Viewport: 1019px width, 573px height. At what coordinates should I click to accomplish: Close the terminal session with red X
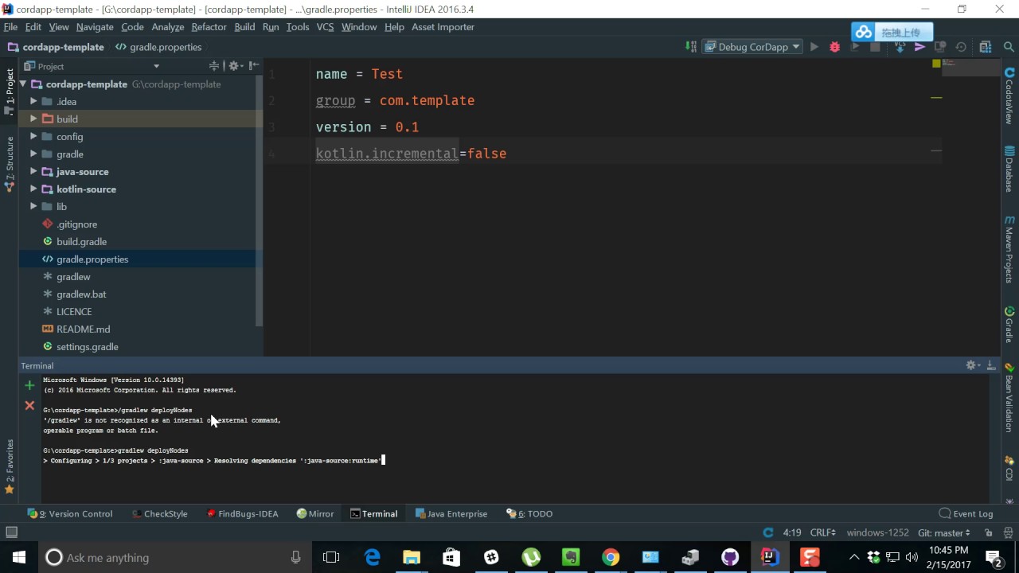[x=29, y=405]
